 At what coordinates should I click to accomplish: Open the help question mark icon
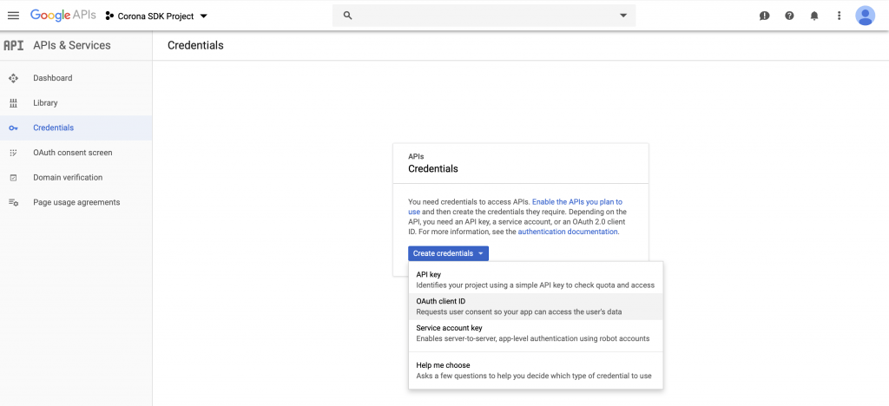789,16
